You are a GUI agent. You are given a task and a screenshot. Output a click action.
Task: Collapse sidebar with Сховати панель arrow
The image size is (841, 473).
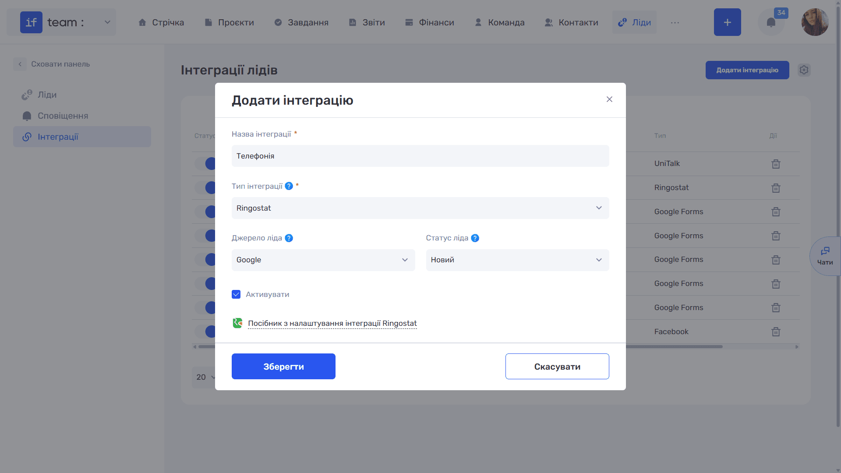20,64
